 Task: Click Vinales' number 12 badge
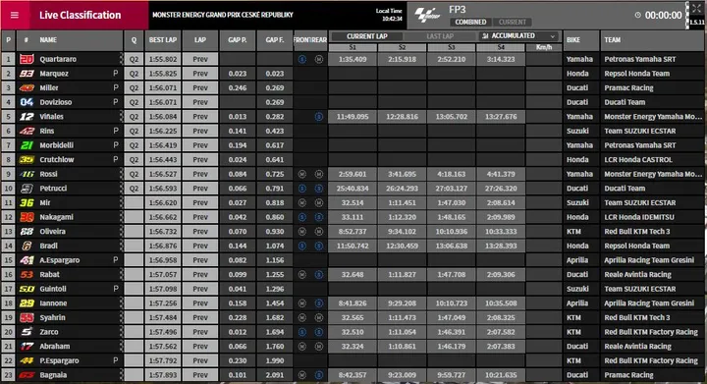coord(27,117)
